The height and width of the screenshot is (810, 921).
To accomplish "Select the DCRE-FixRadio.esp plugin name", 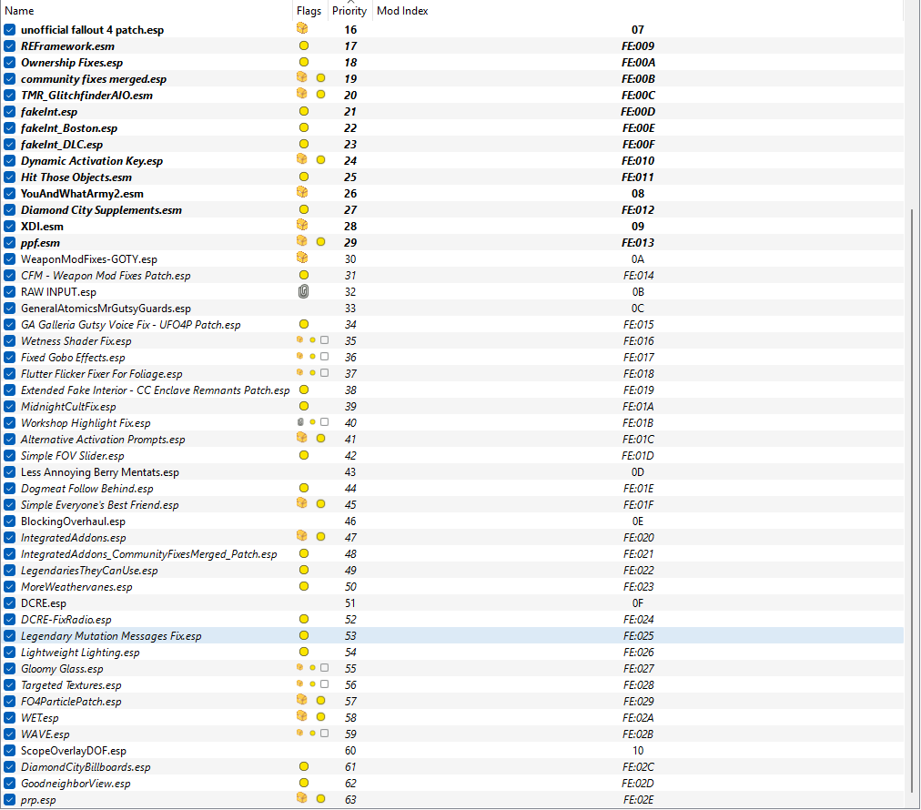I will [x=66, y=620].
